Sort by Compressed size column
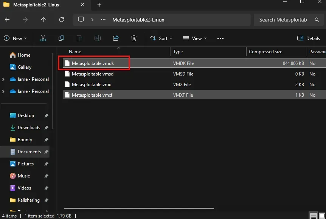This screenshot has height=219, width=326. click(x=265, y=52)
